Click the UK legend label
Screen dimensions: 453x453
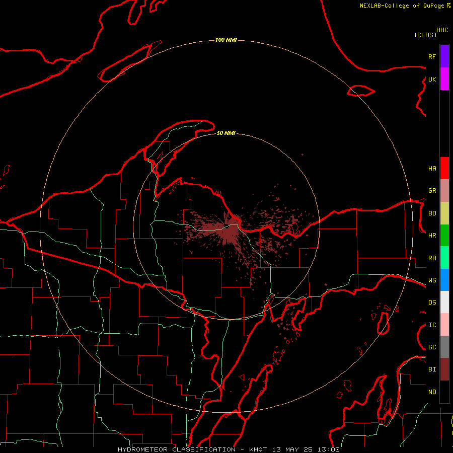(432, 79)
